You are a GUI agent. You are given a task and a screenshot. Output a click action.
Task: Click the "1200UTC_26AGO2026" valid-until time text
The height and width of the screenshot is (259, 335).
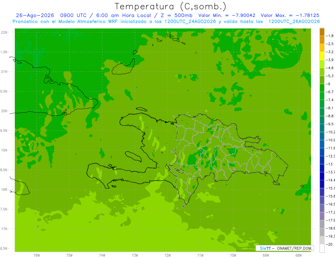point(294,22)
